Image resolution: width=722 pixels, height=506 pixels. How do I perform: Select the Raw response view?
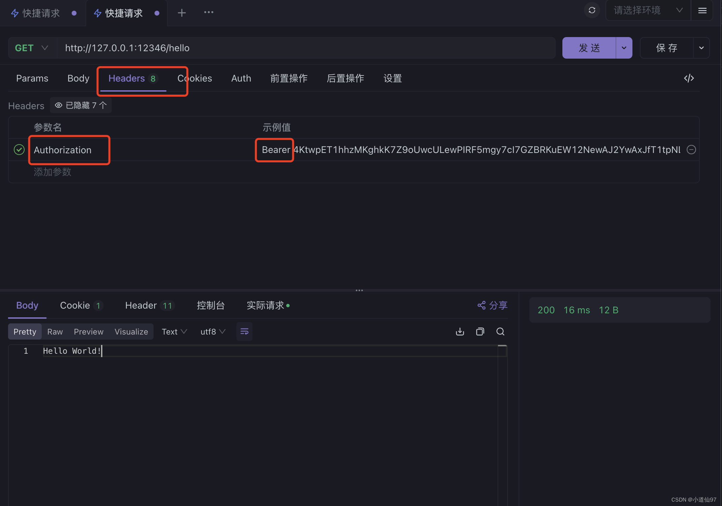click(x=55, y=332)
